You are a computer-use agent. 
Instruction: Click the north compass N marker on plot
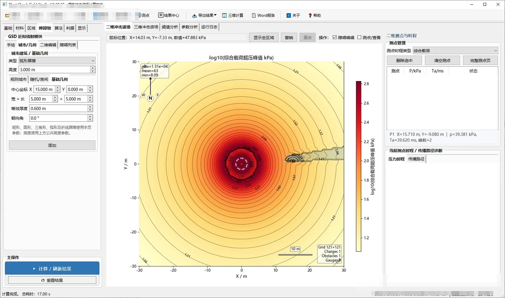(150, 98)
